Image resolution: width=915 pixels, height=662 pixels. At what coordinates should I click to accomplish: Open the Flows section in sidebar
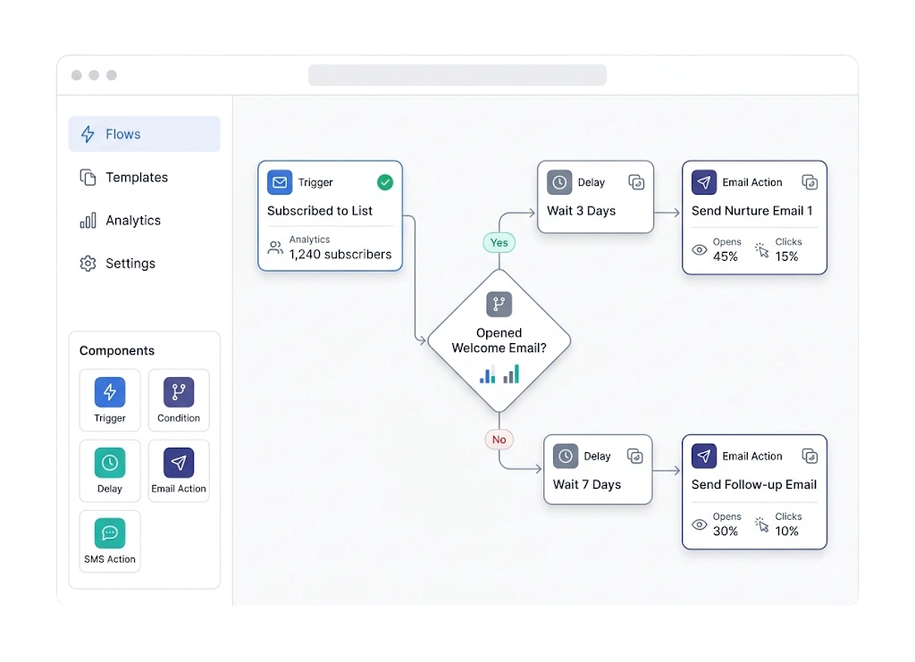pyautogui.click(x=144, y=134)
